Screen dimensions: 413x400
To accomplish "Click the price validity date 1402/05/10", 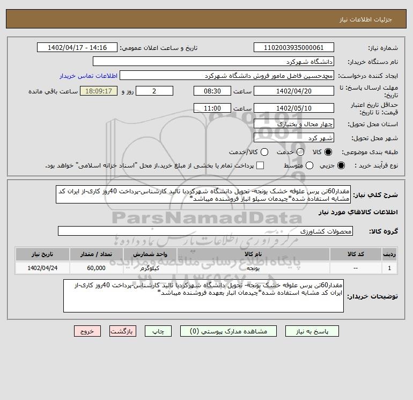I will [x=294, y=108].
